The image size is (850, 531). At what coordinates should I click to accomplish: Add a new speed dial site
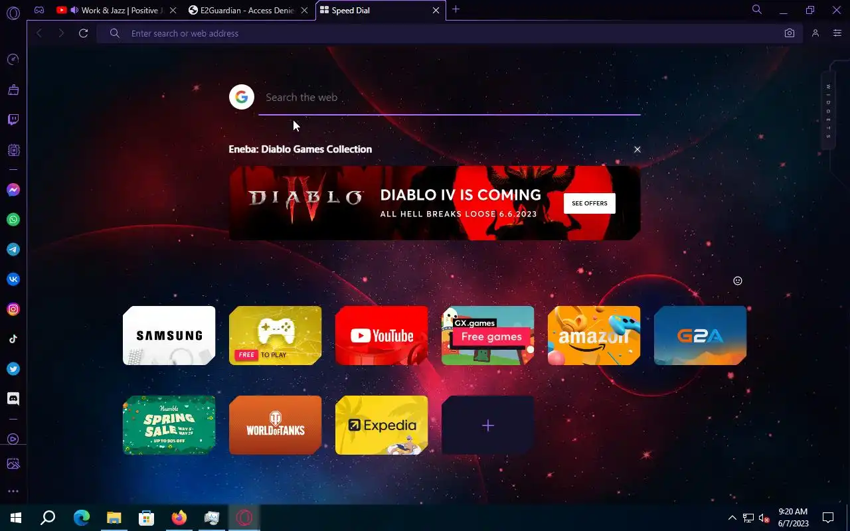(488, 425)
